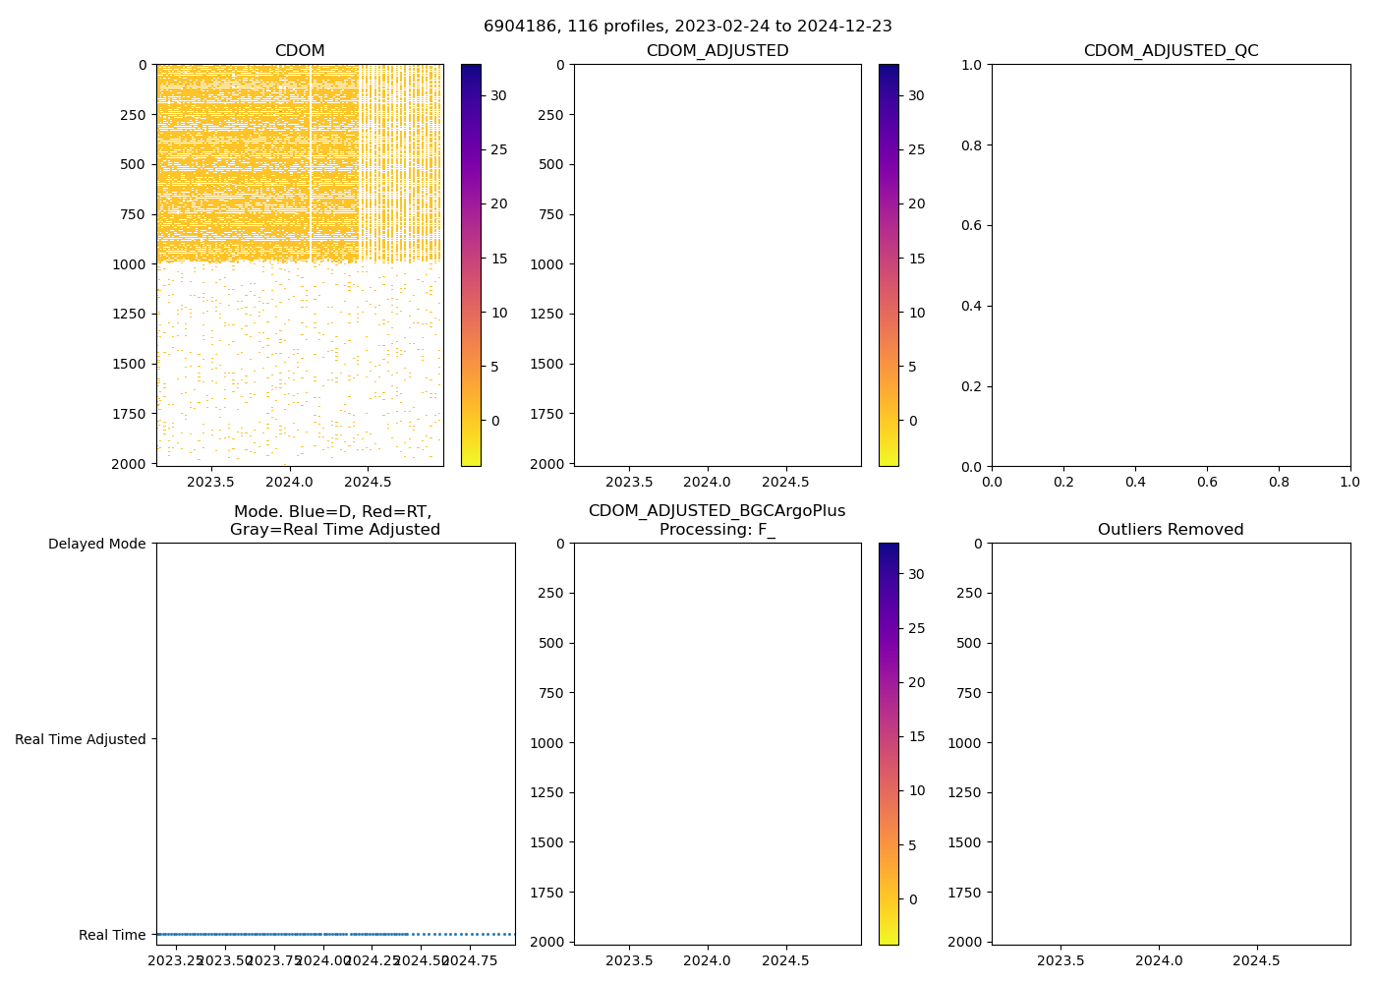Click the CDOM heatmap plot title

coord(300,51)
